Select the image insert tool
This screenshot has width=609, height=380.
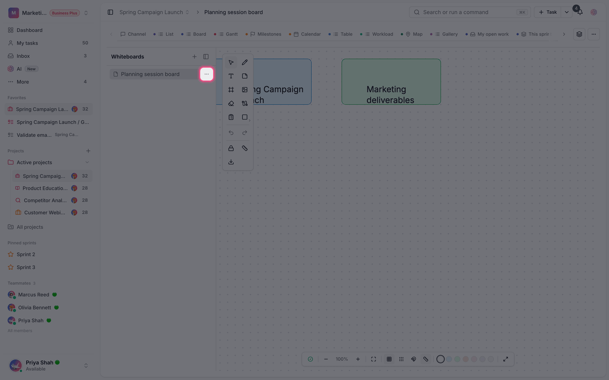click(245, 90)
